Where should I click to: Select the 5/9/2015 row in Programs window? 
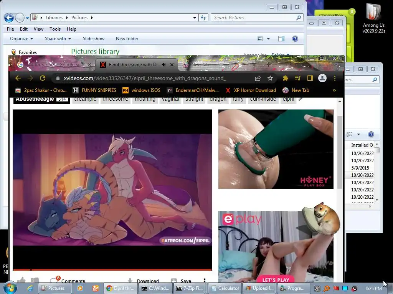[x=360, y=168]
